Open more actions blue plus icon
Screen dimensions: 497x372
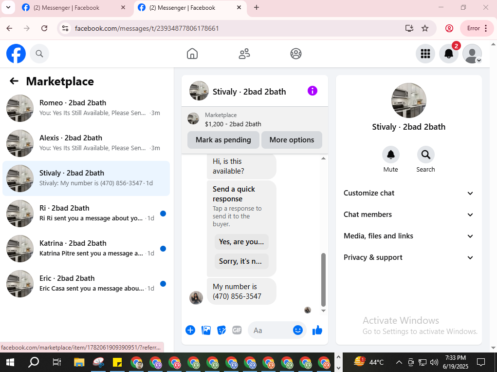pos(190,330)
